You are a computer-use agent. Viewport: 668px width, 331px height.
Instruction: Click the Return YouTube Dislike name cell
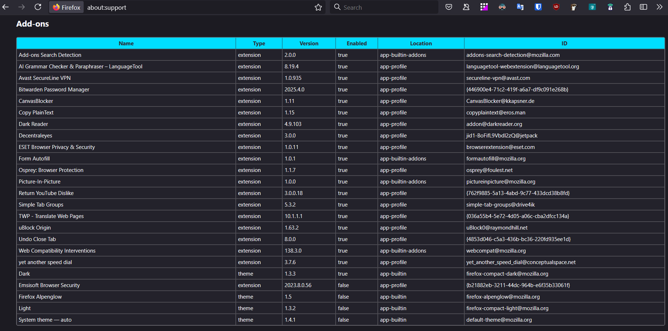point(126,193)
